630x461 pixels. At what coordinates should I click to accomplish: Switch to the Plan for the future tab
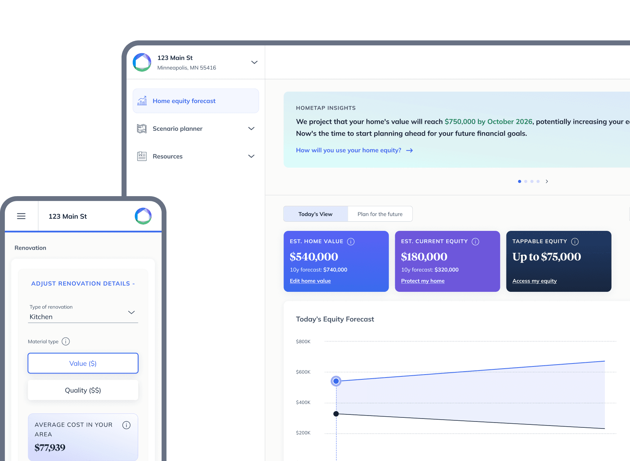380,214
